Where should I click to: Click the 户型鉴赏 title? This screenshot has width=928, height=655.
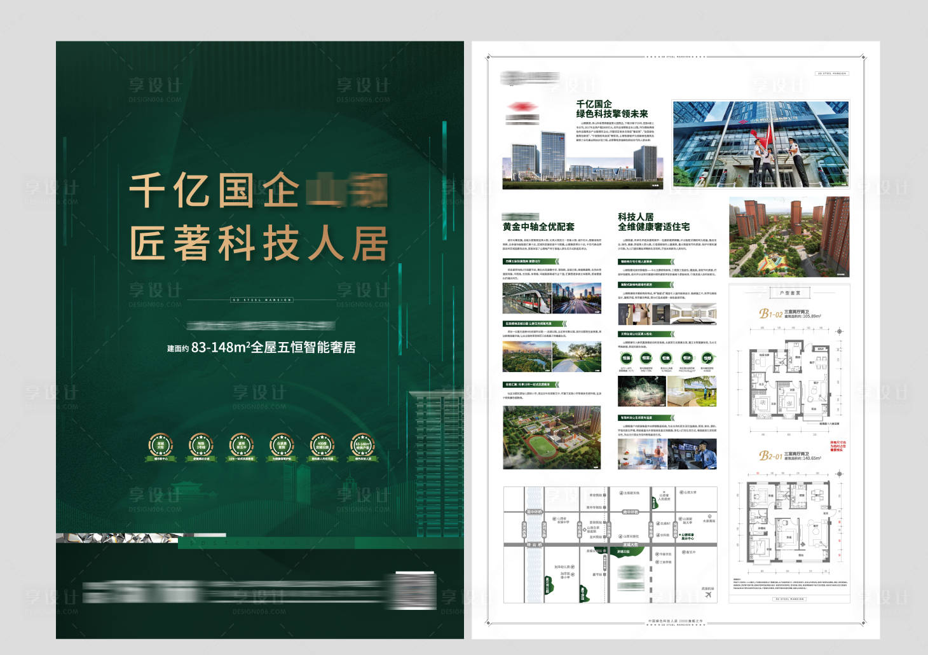click(x=789, y=293)
